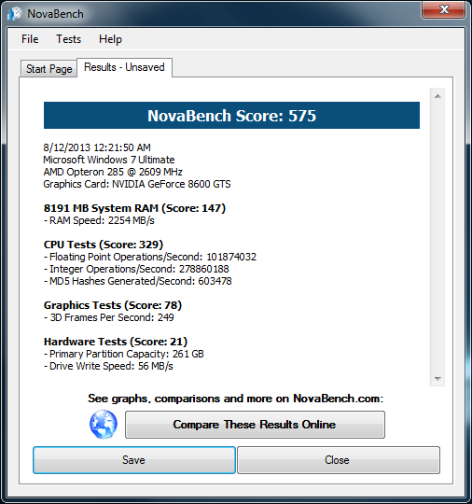Click the scrollbar up arrow
472x504 pixels.
(437, 96)
